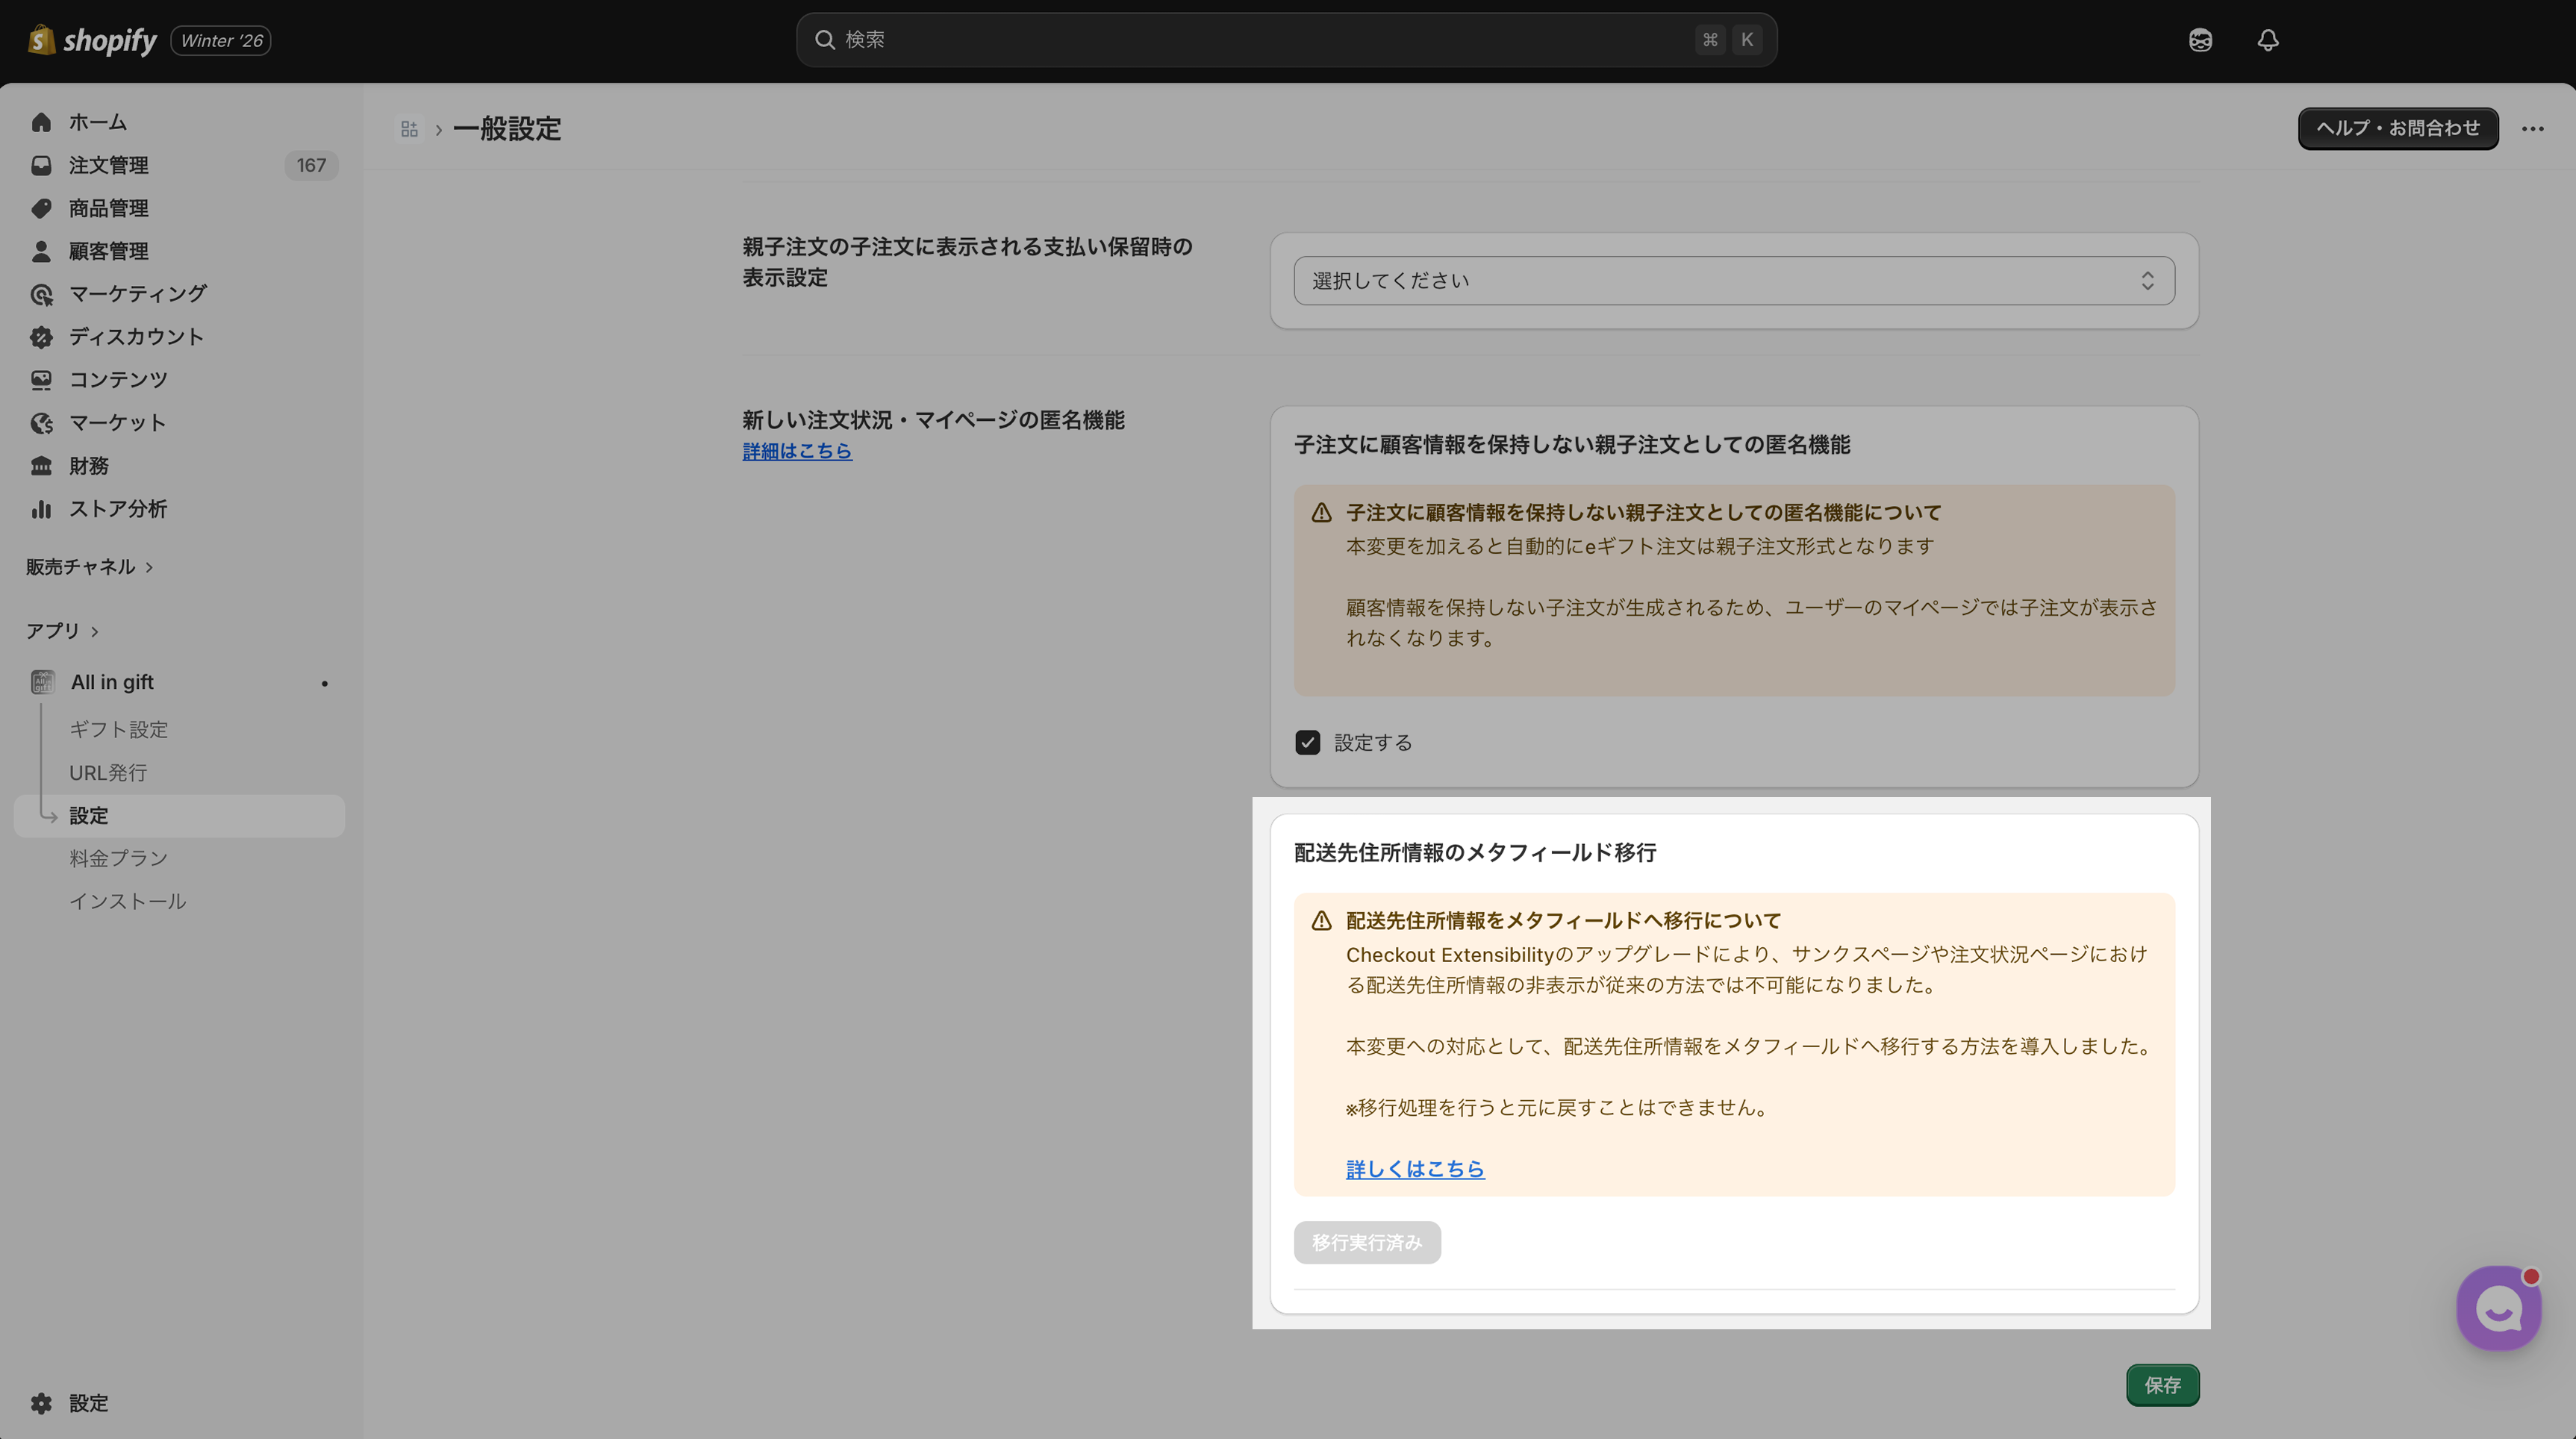This screenshot has width=2576, height=1439.
Task: Toggle the 設定する checkbox
Action: tap(1307, 743)
